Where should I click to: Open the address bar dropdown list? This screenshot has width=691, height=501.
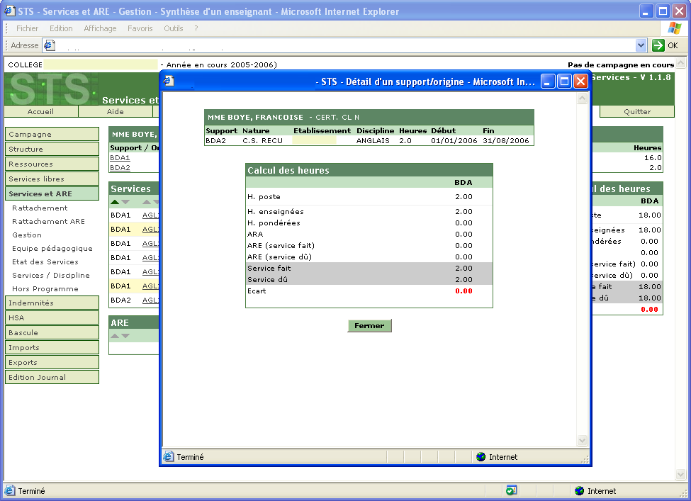coord(641,45)
